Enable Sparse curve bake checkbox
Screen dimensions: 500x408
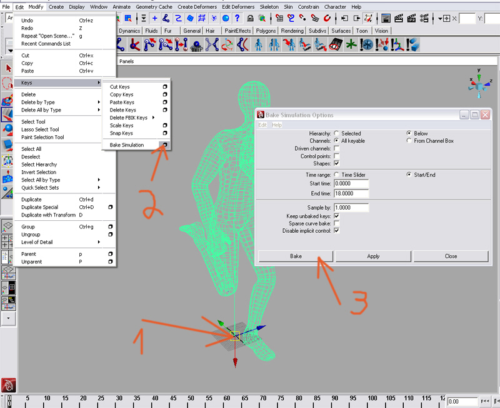click(x=337, y=223)
